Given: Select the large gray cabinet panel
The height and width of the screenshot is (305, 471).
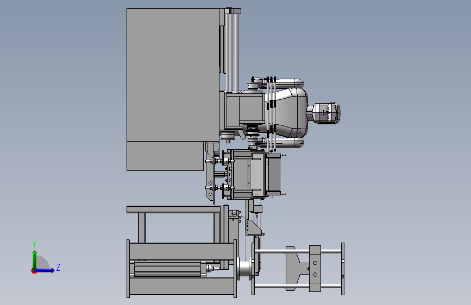Looking at the screenshot, I should 173,75.
